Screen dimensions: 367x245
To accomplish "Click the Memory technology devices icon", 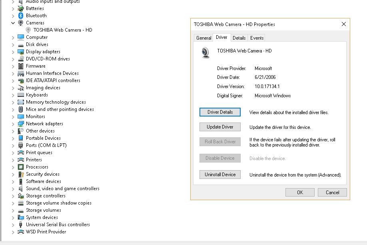I will [x=21, y=102].
